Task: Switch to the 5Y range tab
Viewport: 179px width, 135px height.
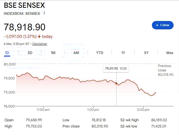Action: coord(146,53)
